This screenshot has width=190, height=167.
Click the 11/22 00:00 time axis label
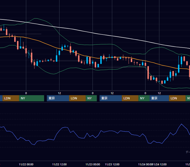[26, 164]
